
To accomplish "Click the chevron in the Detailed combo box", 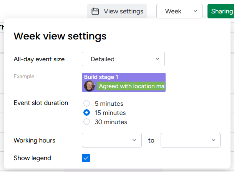I will [x=157, y=59].
